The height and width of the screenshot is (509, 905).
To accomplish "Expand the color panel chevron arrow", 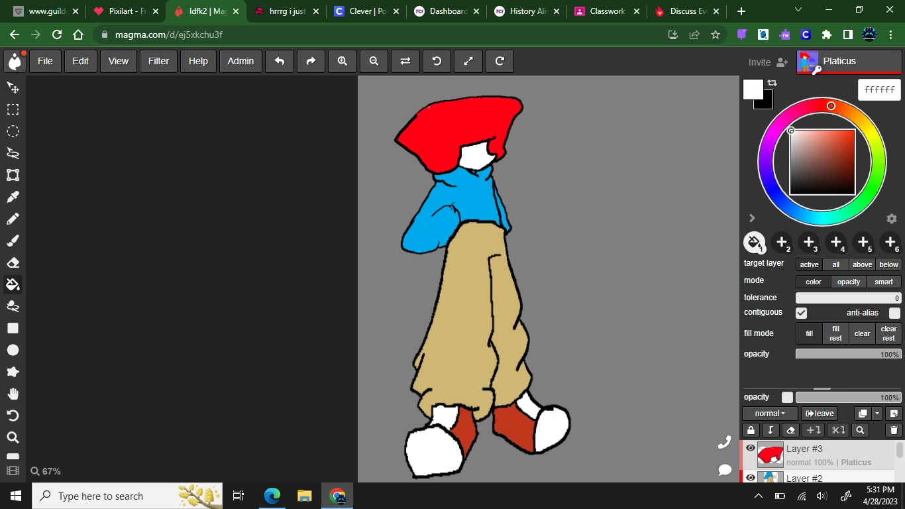I will click(752, 218).
